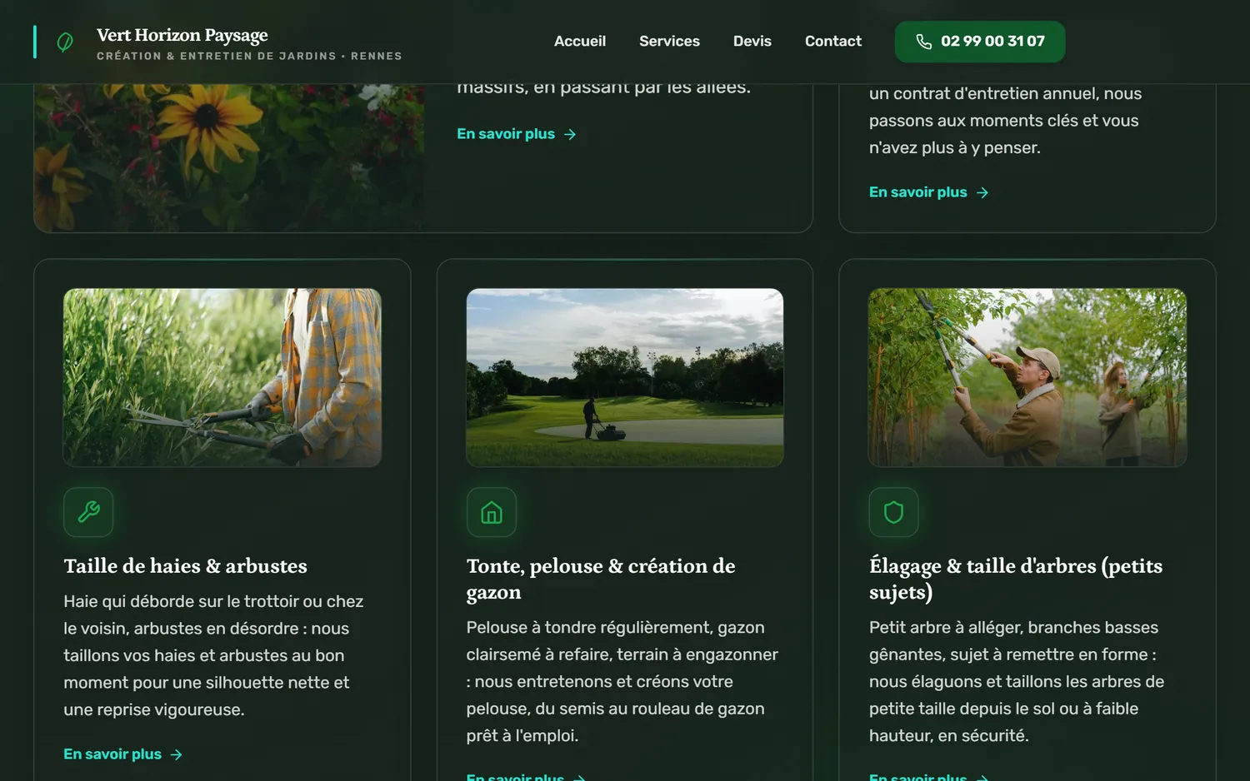Viewport: 1250px width, 781px height.
Task: Click arrow icon beside contrat d'entretien 'En savoir plus'
Action: (x=982, y=192)
